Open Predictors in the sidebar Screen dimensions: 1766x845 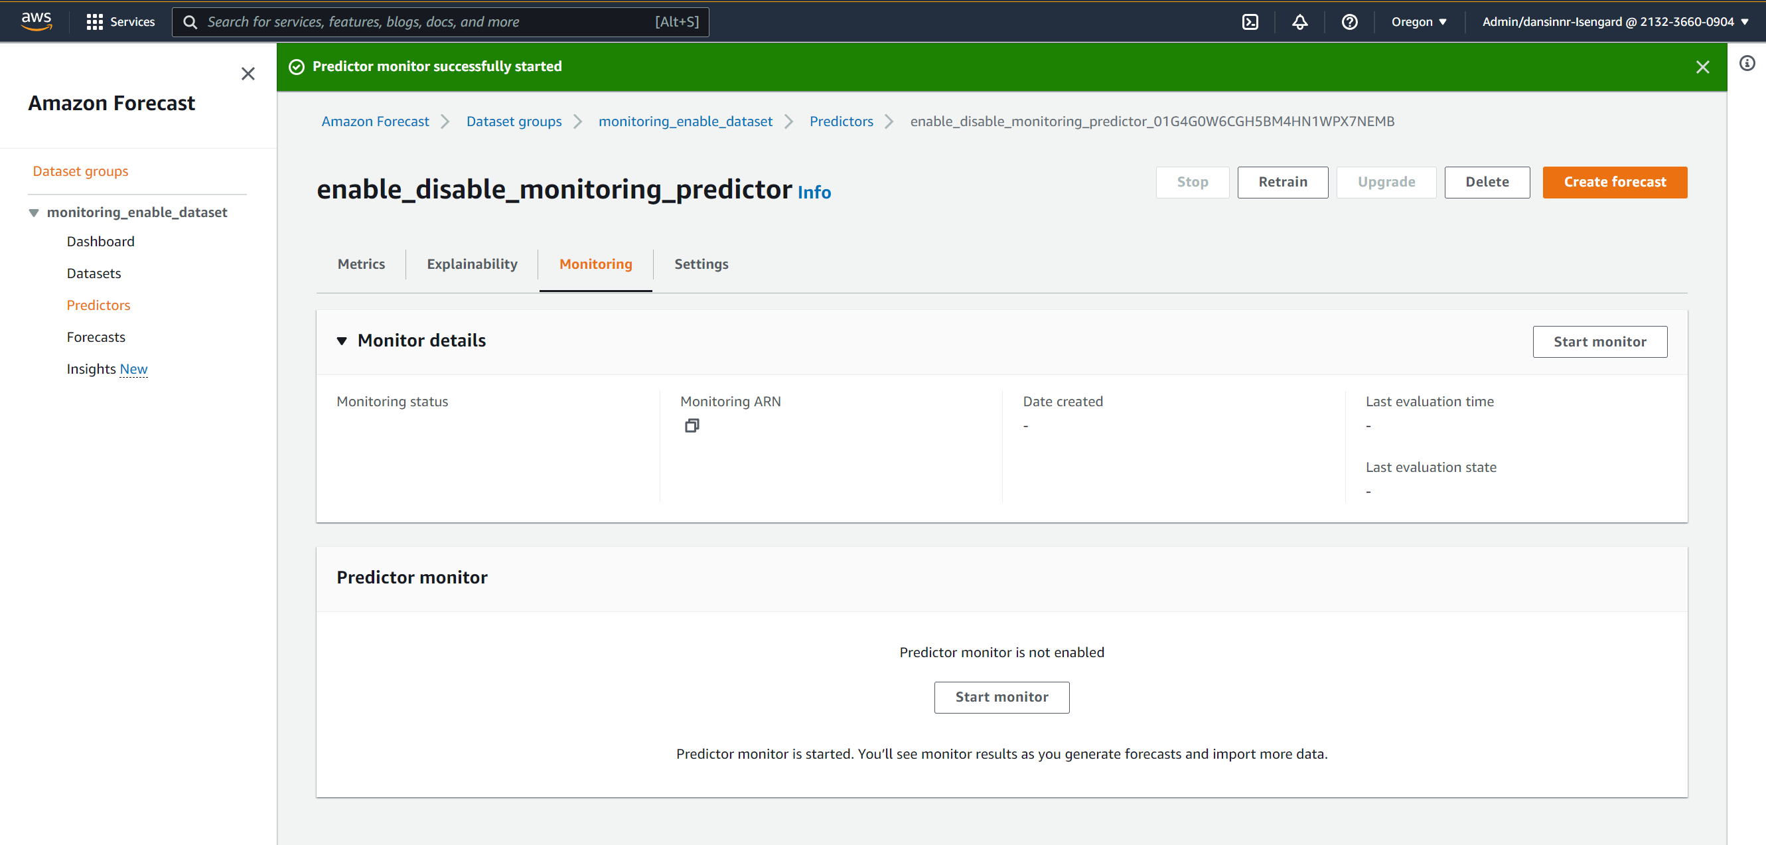(98, 305)
